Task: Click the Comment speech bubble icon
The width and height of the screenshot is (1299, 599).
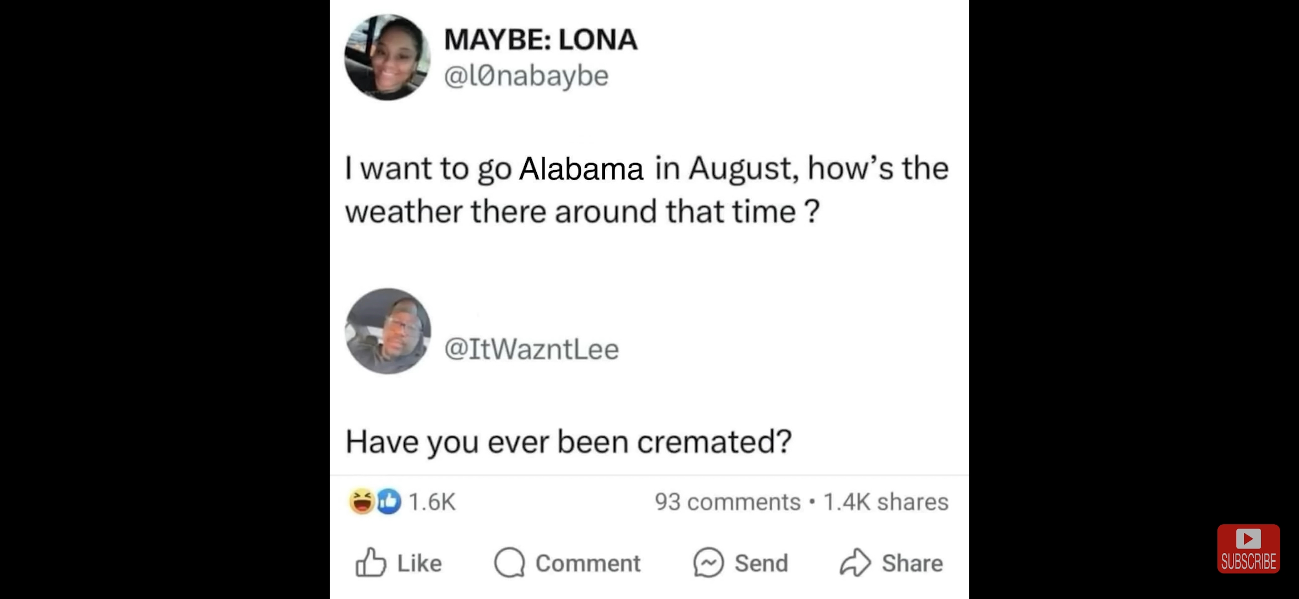Action: click(x=509, y=562)
